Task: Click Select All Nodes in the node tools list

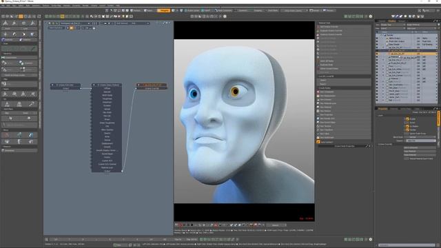Action: 344,61
